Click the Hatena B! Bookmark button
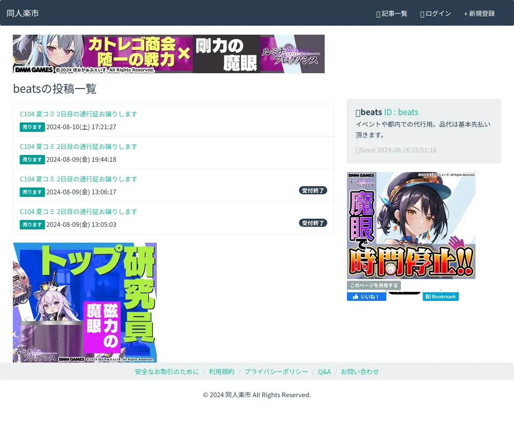514x428 pixels. [441, 296]
